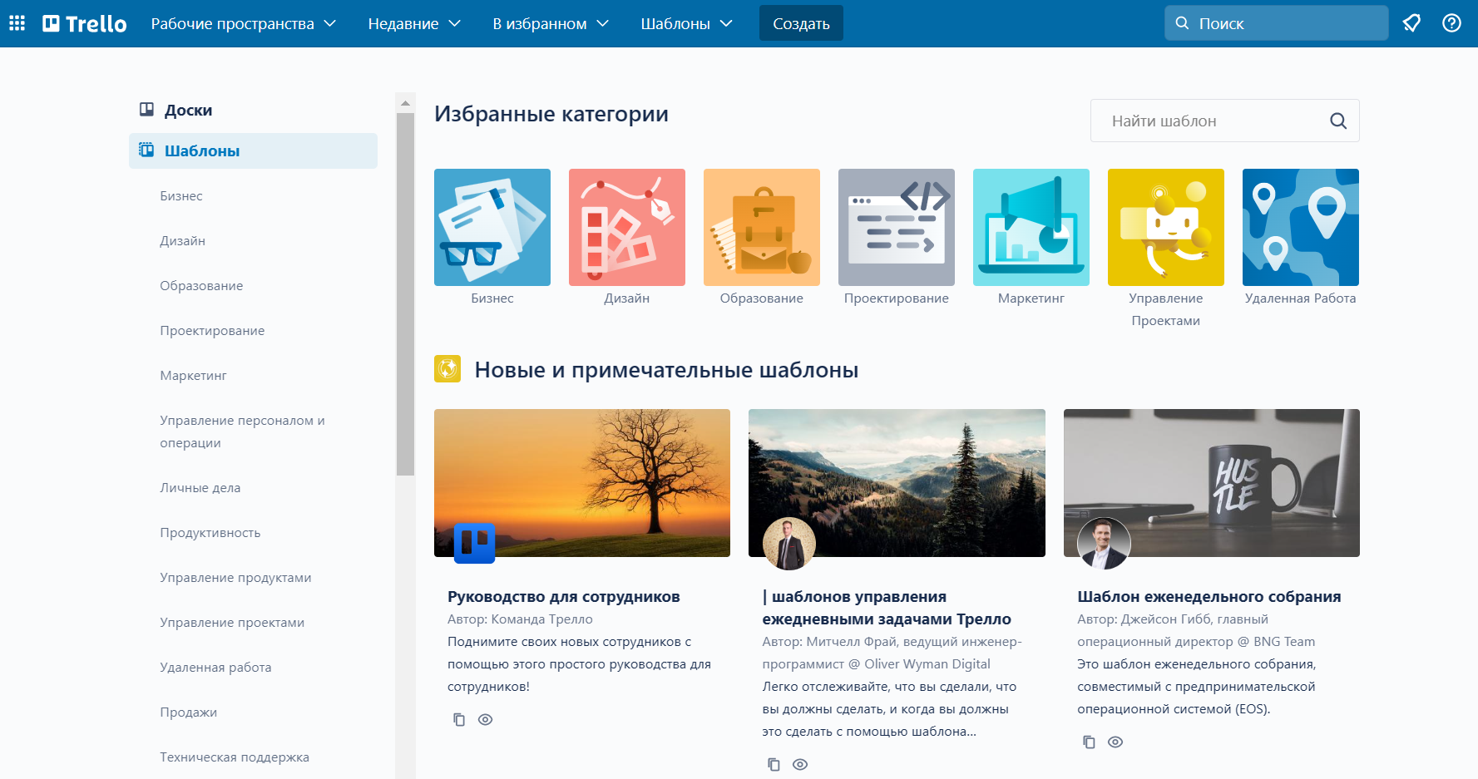Open Hustle mug template cover image
The height and width of the screenshot is (779, 1478).
pyautogui.click(x=1212, y=483)
